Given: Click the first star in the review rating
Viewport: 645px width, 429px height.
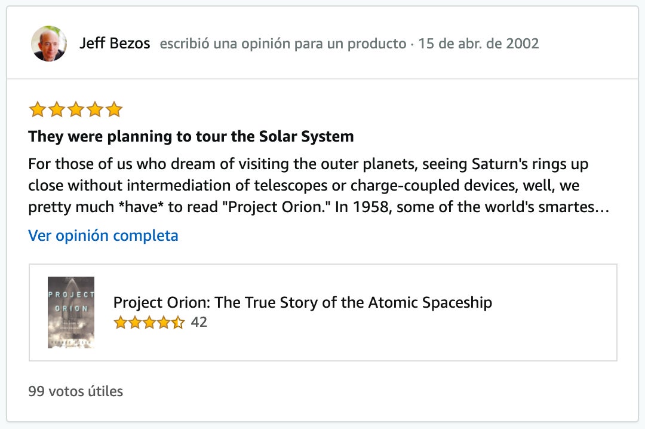Looking at the screenshot, I should (37, 109).
